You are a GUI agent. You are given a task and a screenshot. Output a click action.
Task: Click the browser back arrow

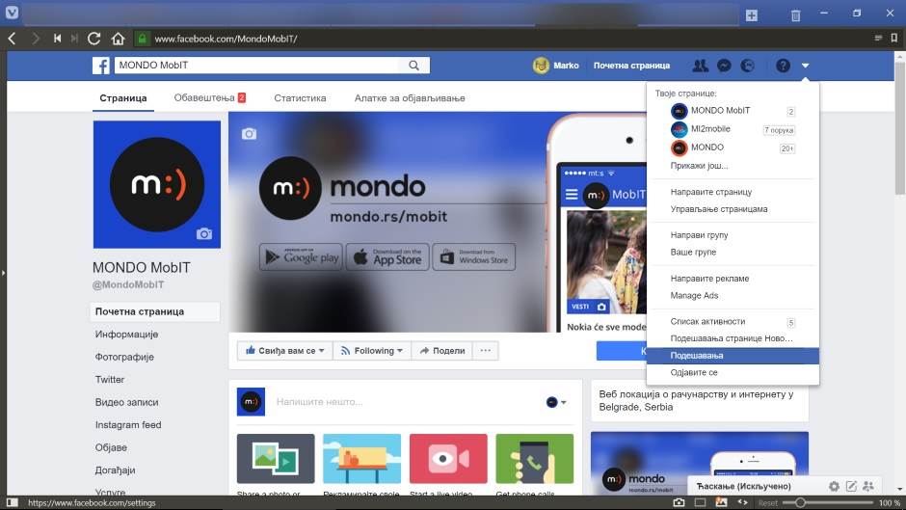13,39
